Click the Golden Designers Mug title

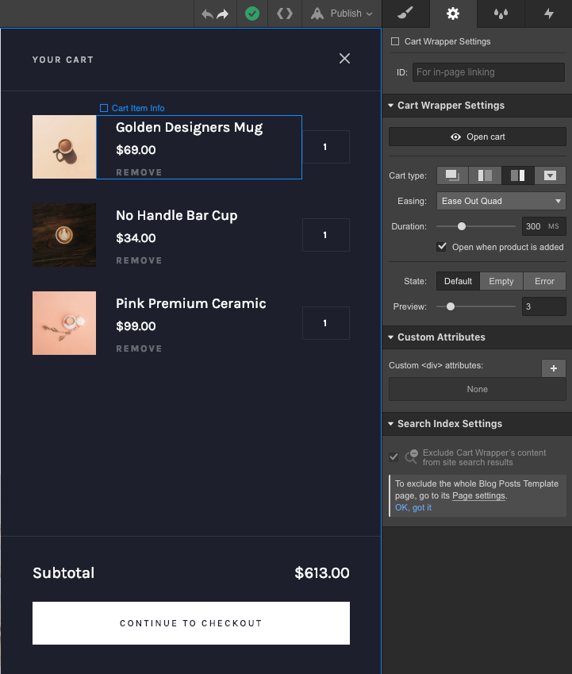pyautogui.click(x=189, y=128)
